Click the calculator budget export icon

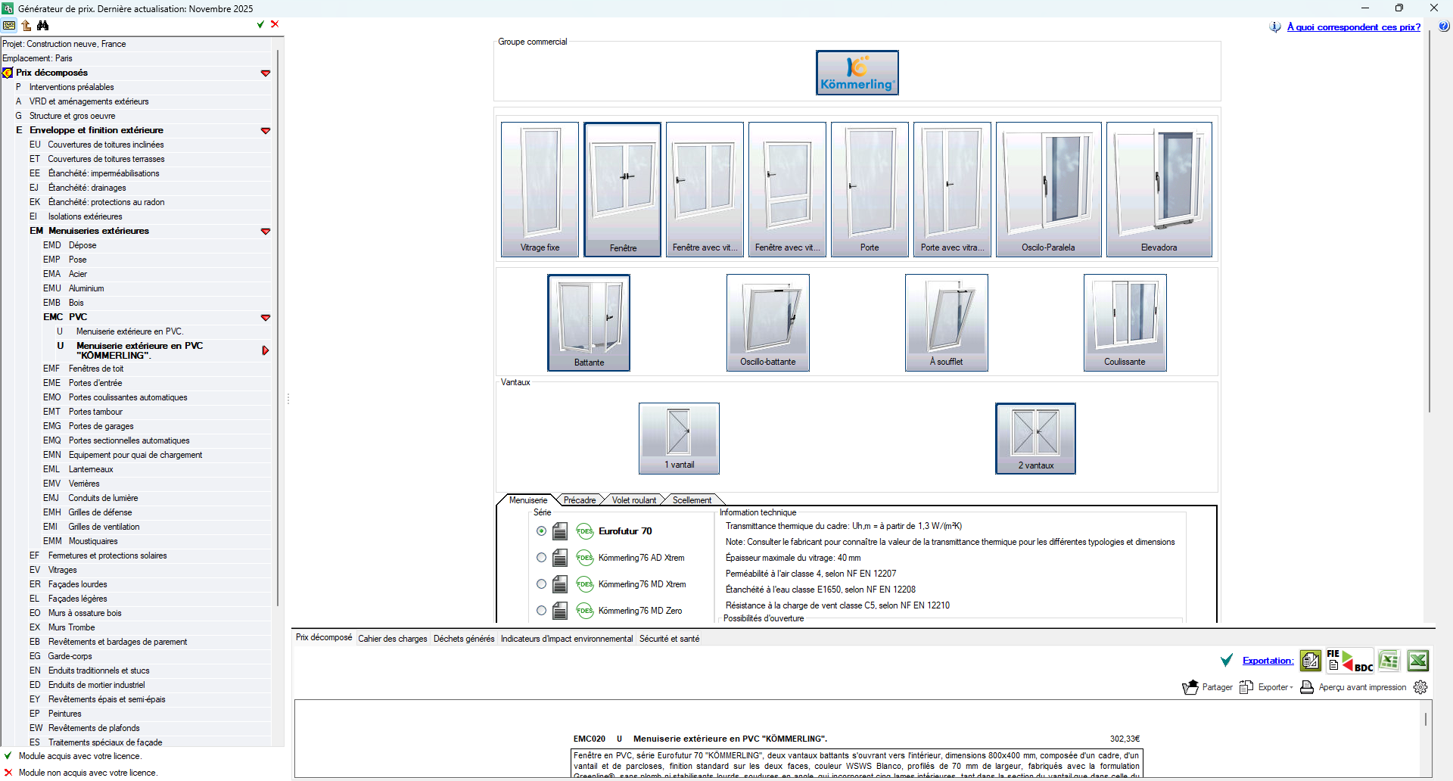tap(1311, 661)
